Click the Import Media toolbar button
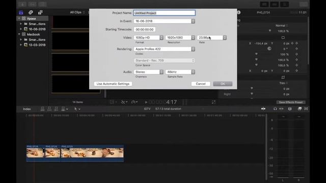Screen dimensions: 326x183 (x=22, y=4)
